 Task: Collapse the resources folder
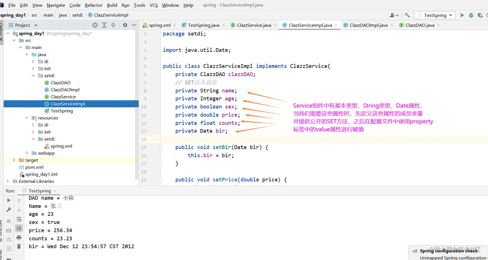pos(27,118)
